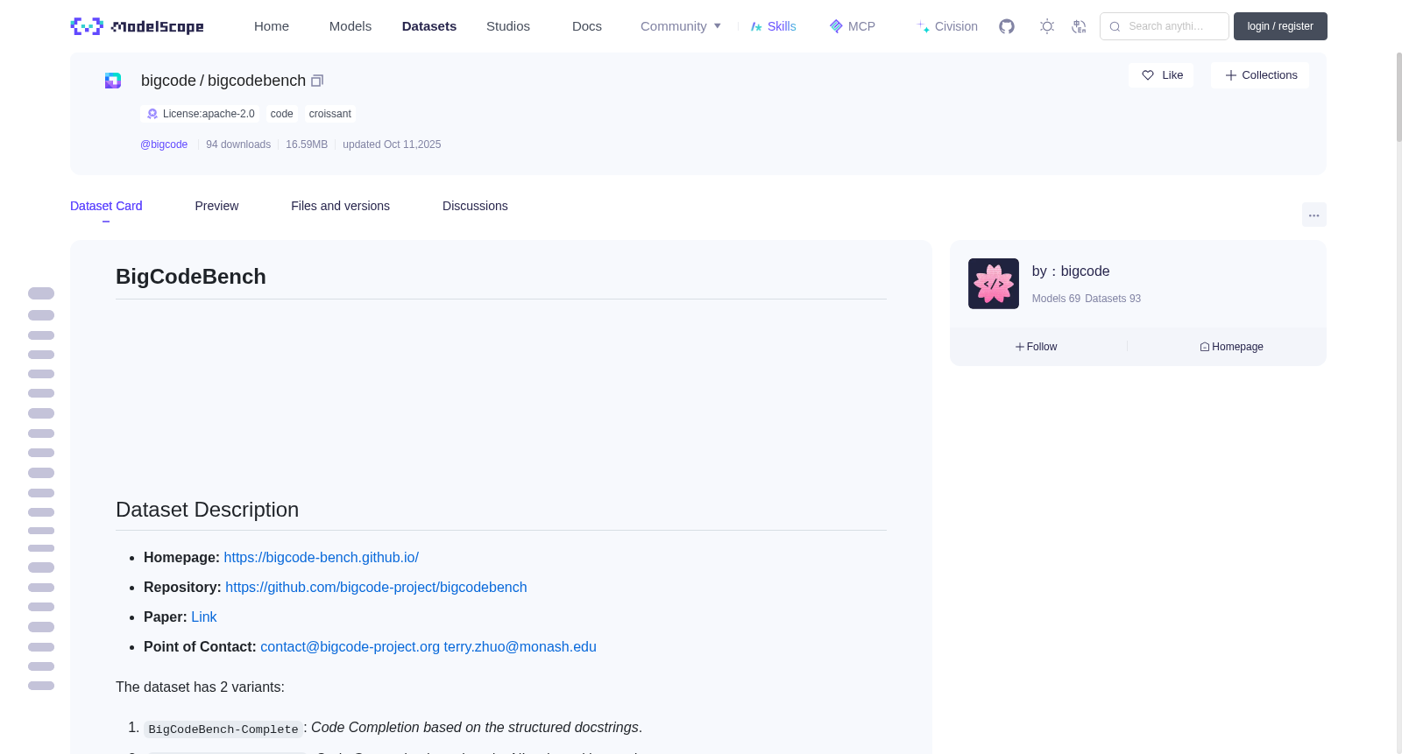The height and width of the screenshot is (754, 1402).
Task: Click the first outline marker in sidebar
Action: (41, 293)
